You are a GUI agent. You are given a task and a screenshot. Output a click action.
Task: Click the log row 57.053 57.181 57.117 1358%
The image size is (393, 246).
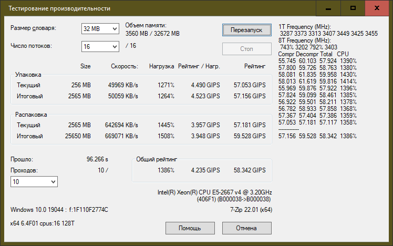pyautogui.click(x=317, y=122)
